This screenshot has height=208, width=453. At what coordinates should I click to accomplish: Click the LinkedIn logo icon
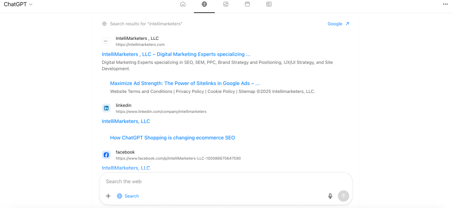pyautogui.click(x=106, y=108)
